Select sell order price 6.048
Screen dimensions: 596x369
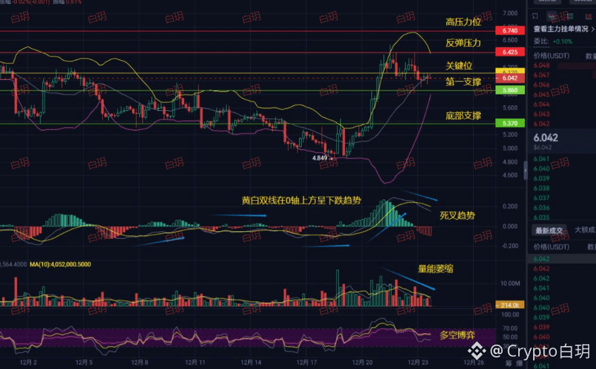(x=541, y=66)
